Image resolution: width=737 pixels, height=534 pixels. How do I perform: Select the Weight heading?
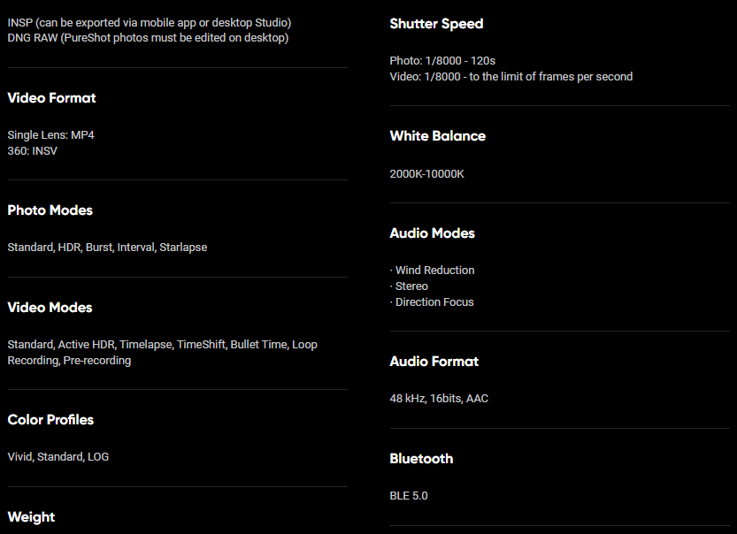click(x=32, y=517)
